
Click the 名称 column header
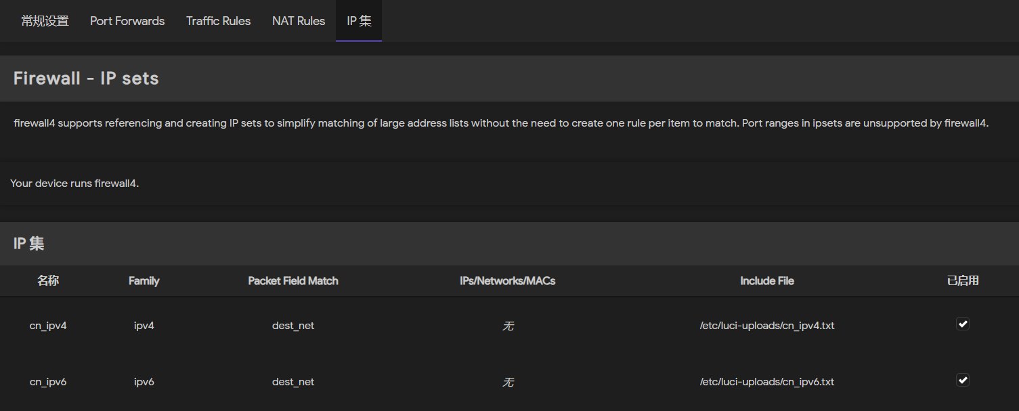(x=48, y=280)
